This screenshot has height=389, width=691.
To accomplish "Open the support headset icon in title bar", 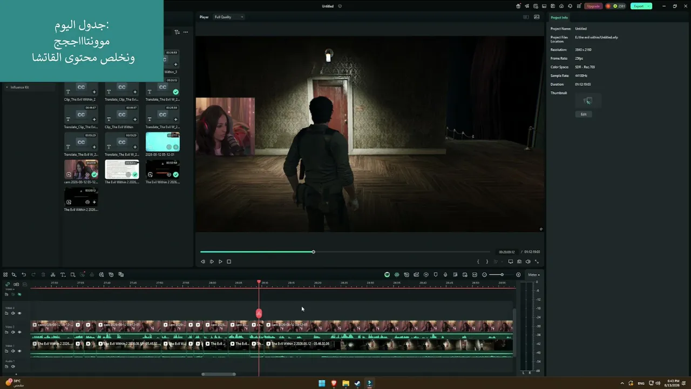I will [569, 6].
